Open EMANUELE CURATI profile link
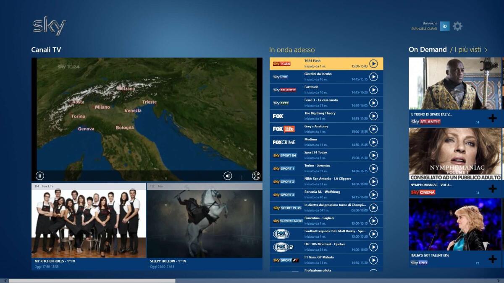 [x=423, y=28]
